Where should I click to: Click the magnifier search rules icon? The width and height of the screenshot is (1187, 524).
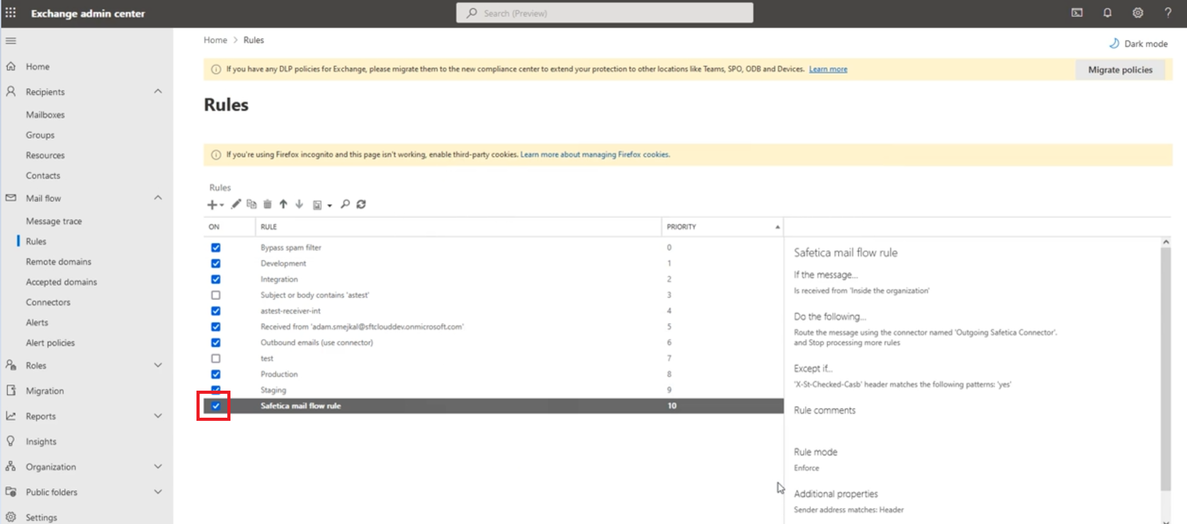(x=345, y=204)
